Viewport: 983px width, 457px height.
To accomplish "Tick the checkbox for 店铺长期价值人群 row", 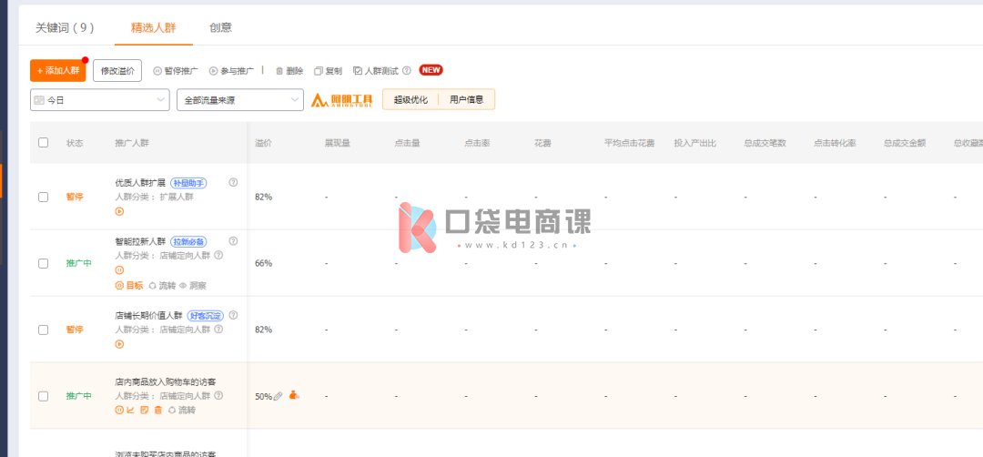I will coord(44,330).
